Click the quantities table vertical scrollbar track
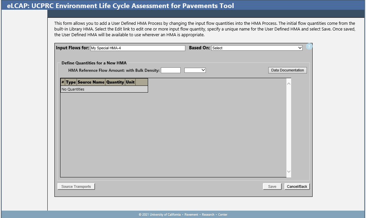This screenshot has height=218, width=366. coord(288,127)
